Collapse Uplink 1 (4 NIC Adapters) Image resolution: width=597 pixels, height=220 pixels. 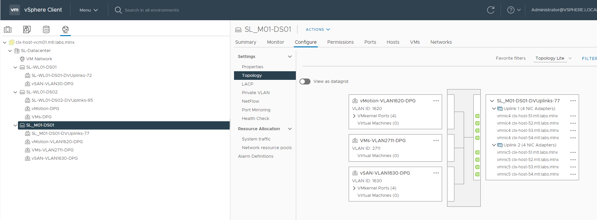(494, 109)
